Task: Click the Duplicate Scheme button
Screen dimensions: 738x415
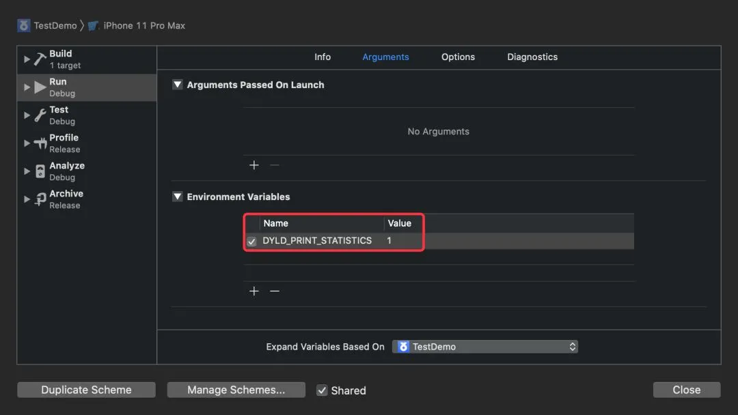Action: tap(86, 390)
